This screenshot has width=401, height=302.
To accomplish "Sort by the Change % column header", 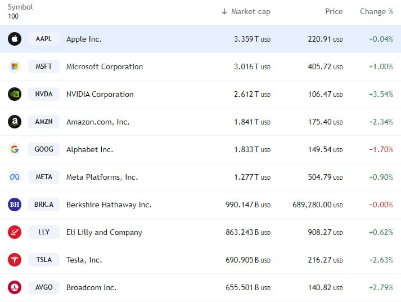I will [x=376, y=11].
